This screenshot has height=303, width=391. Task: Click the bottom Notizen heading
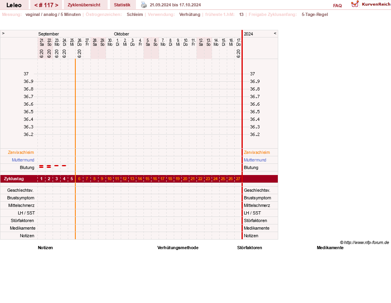click(x=45, y=248)
